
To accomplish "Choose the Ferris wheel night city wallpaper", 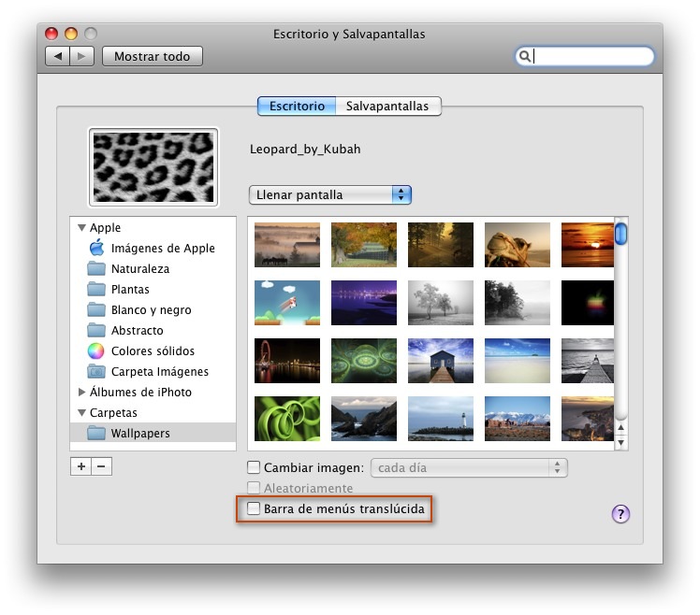I will point(287,361).
